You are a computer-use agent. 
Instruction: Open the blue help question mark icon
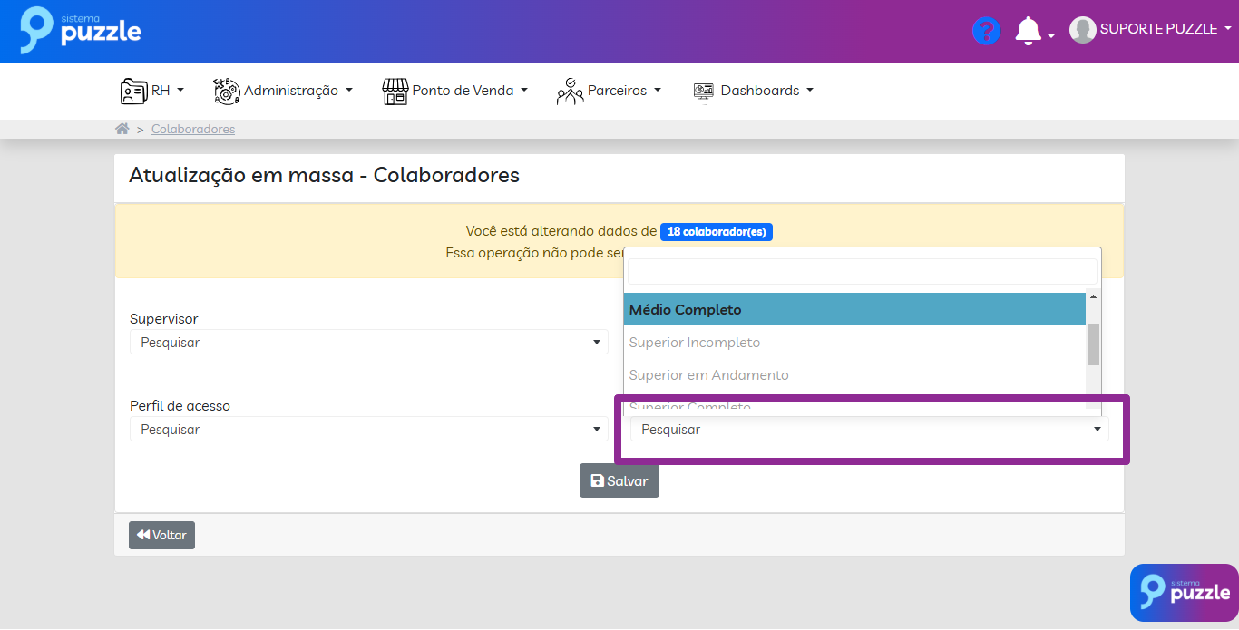[x=985, y=31]
